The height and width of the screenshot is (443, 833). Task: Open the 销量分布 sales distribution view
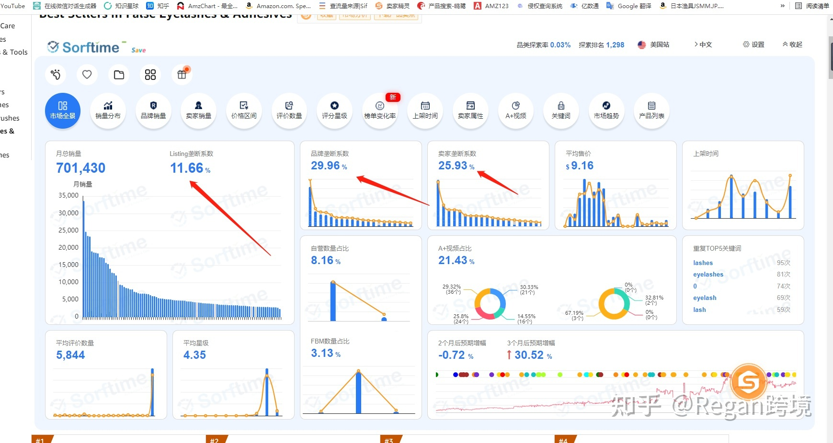coord(108,111)
